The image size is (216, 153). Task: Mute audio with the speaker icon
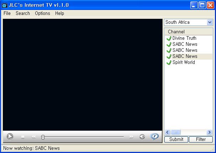142,137
